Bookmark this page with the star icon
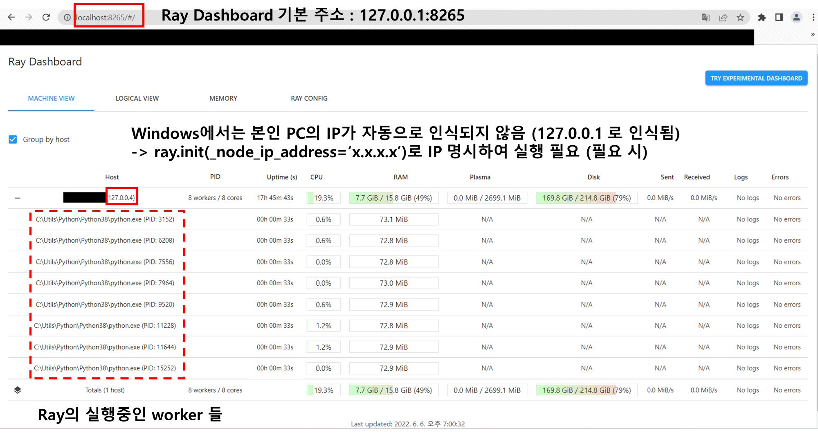 (x=740, y=18)
